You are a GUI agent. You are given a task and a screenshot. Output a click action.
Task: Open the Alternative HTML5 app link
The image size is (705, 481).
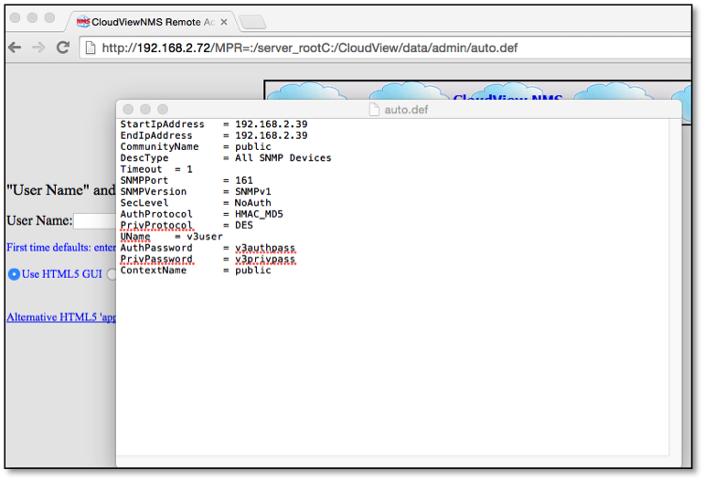[x=60, y=317]
